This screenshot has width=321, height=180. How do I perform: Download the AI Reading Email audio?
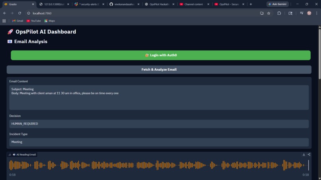coord(304,155)
